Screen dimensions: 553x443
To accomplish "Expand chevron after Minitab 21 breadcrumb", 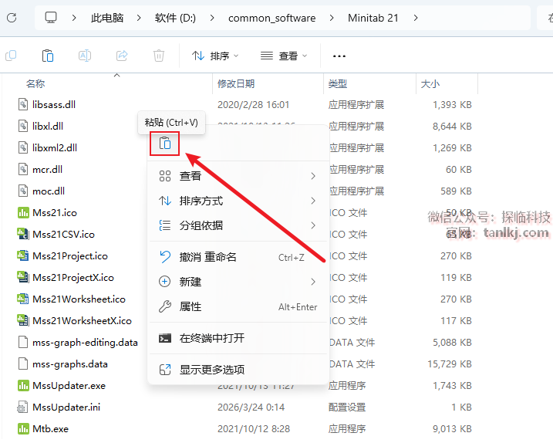I will (416, 18).
